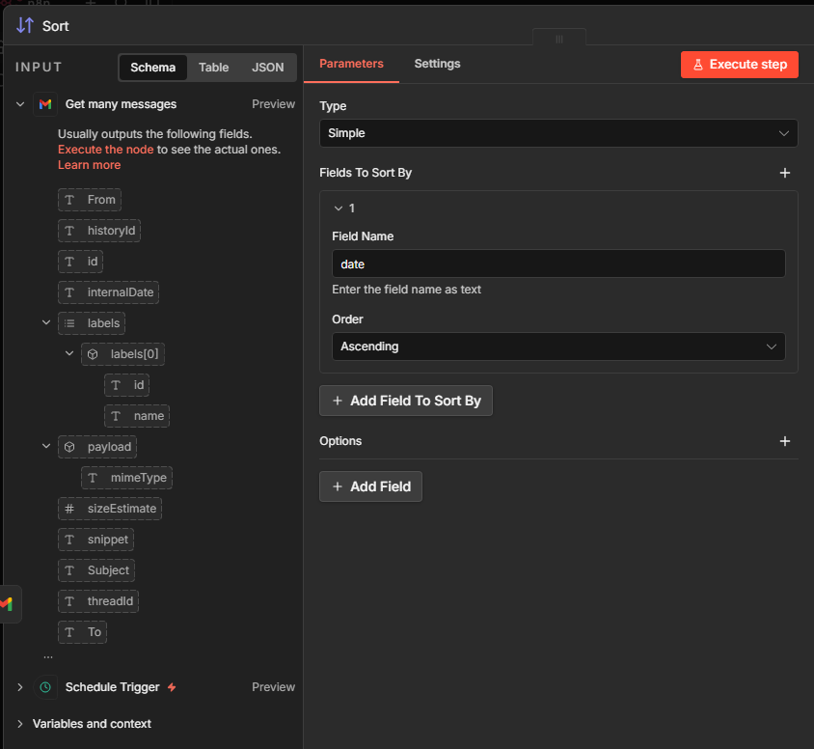Collapse the labels tree node
Viewport: 814px width, 749px height.
click(46, 322)
